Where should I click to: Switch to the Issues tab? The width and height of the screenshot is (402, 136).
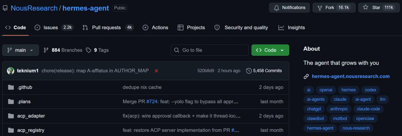pos(54,27)
